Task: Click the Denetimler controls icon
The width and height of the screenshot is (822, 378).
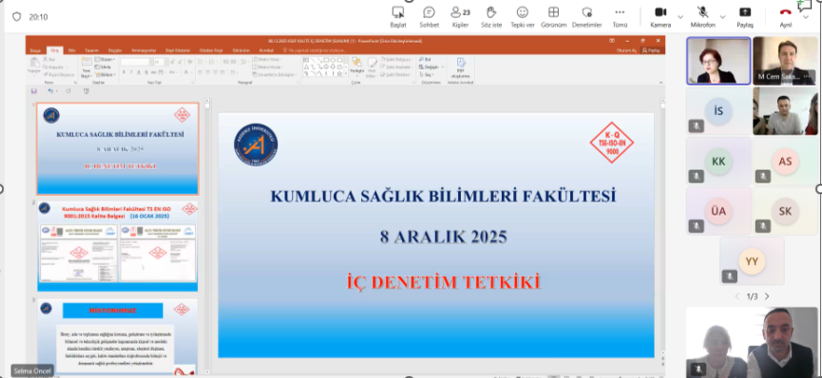Action: [586, 16]
